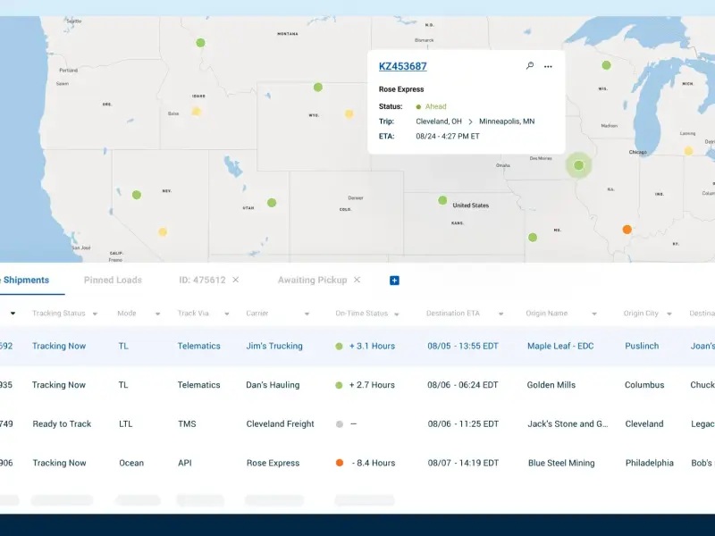Image resolution: width=715 pixels, height=536 pixels.
Task: Expand the Destination ETA sort arrow
Action: [500, 314]
